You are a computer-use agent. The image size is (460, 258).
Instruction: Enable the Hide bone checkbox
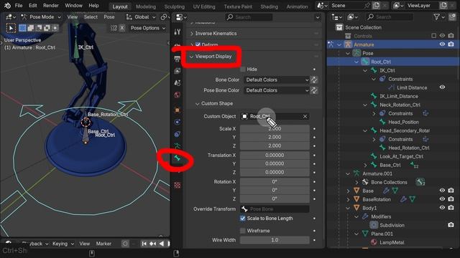(243, 70)
